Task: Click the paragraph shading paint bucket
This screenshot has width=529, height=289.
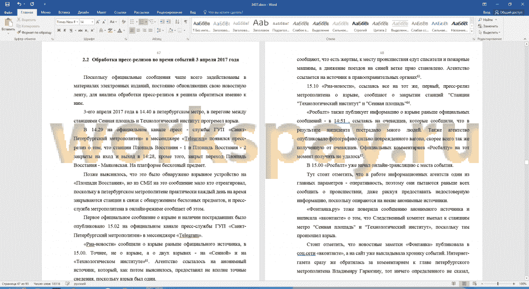Action: click(171, 30)
